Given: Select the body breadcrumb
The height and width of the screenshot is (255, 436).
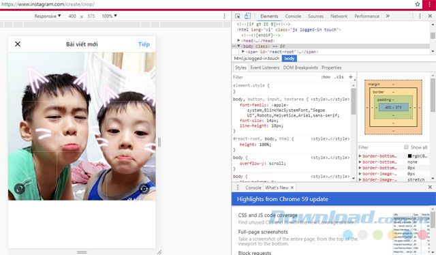Looking at the screenshot, I should click(x=289, y=59).
